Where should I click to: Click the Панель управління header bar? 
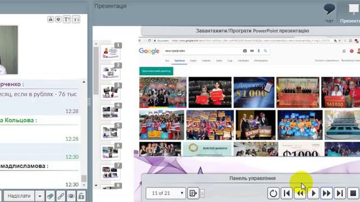(252, 178)
